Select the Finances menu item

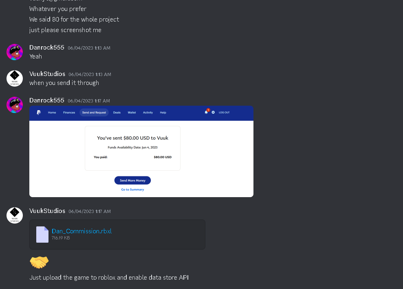(69, 113)
